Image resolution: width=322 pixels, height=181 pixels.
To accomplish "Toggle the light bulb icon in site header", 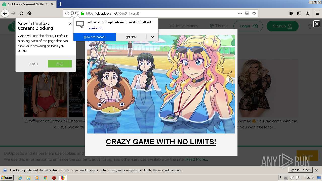I will tap(310, 26).
